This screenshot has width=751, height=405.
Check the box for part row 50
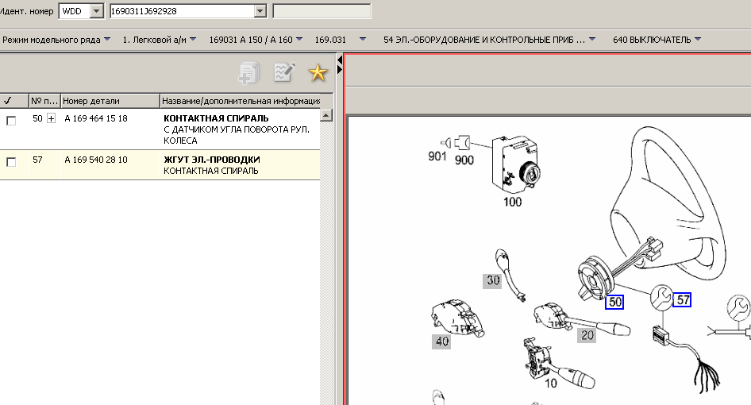point(11,120)
